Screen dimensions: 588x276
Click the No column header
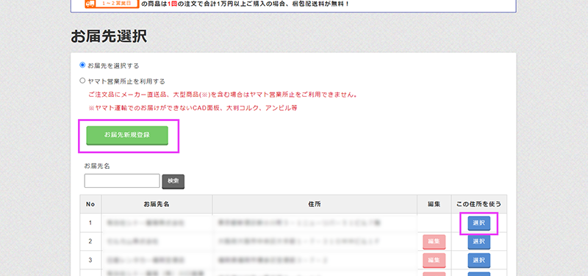click(x=90, y=204)
